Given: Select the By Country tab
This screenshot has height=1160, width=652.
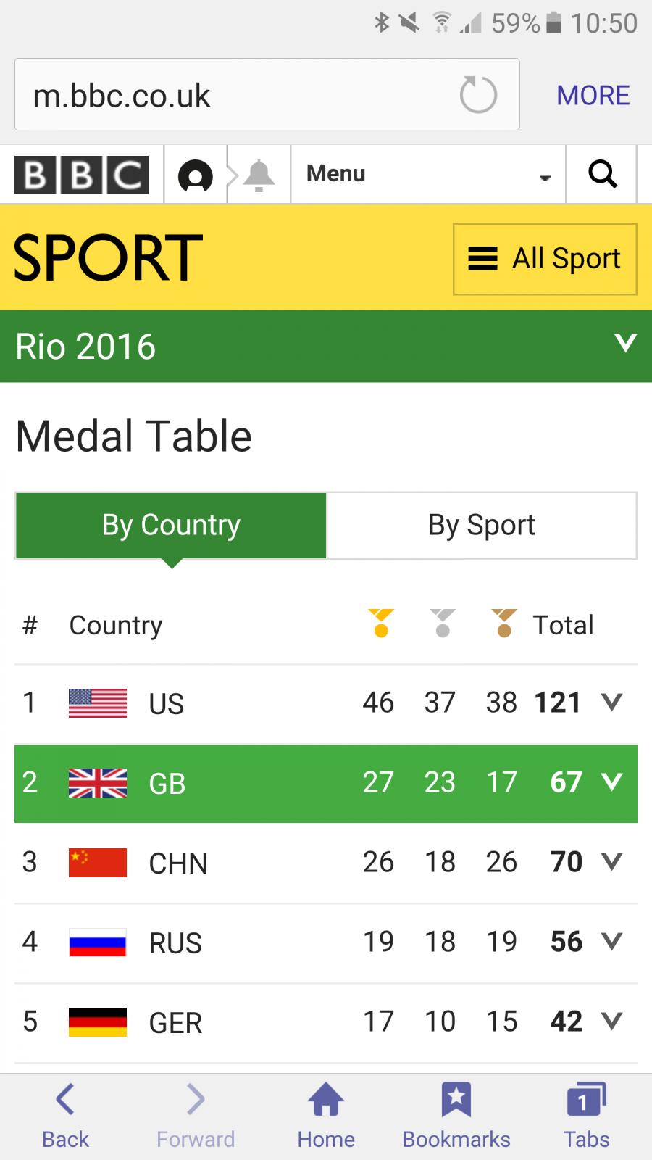Looking at the screenshot, I should coord(171,526).
